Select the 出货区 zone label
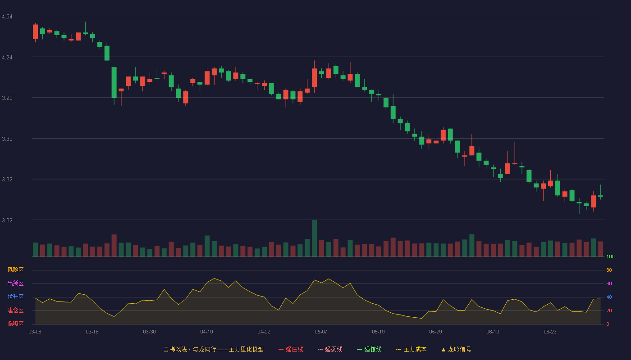631x360 pixels. 15,283
